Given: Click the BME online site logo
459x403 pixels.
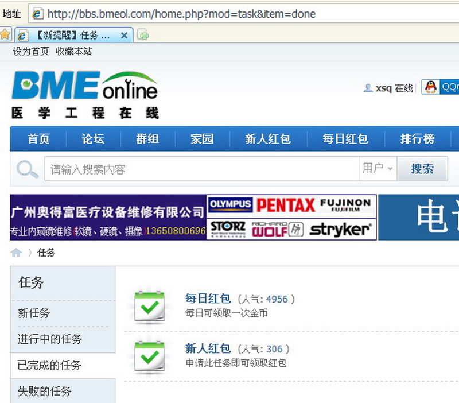Looking at the screenshot, I should click(x=84, y=95).
